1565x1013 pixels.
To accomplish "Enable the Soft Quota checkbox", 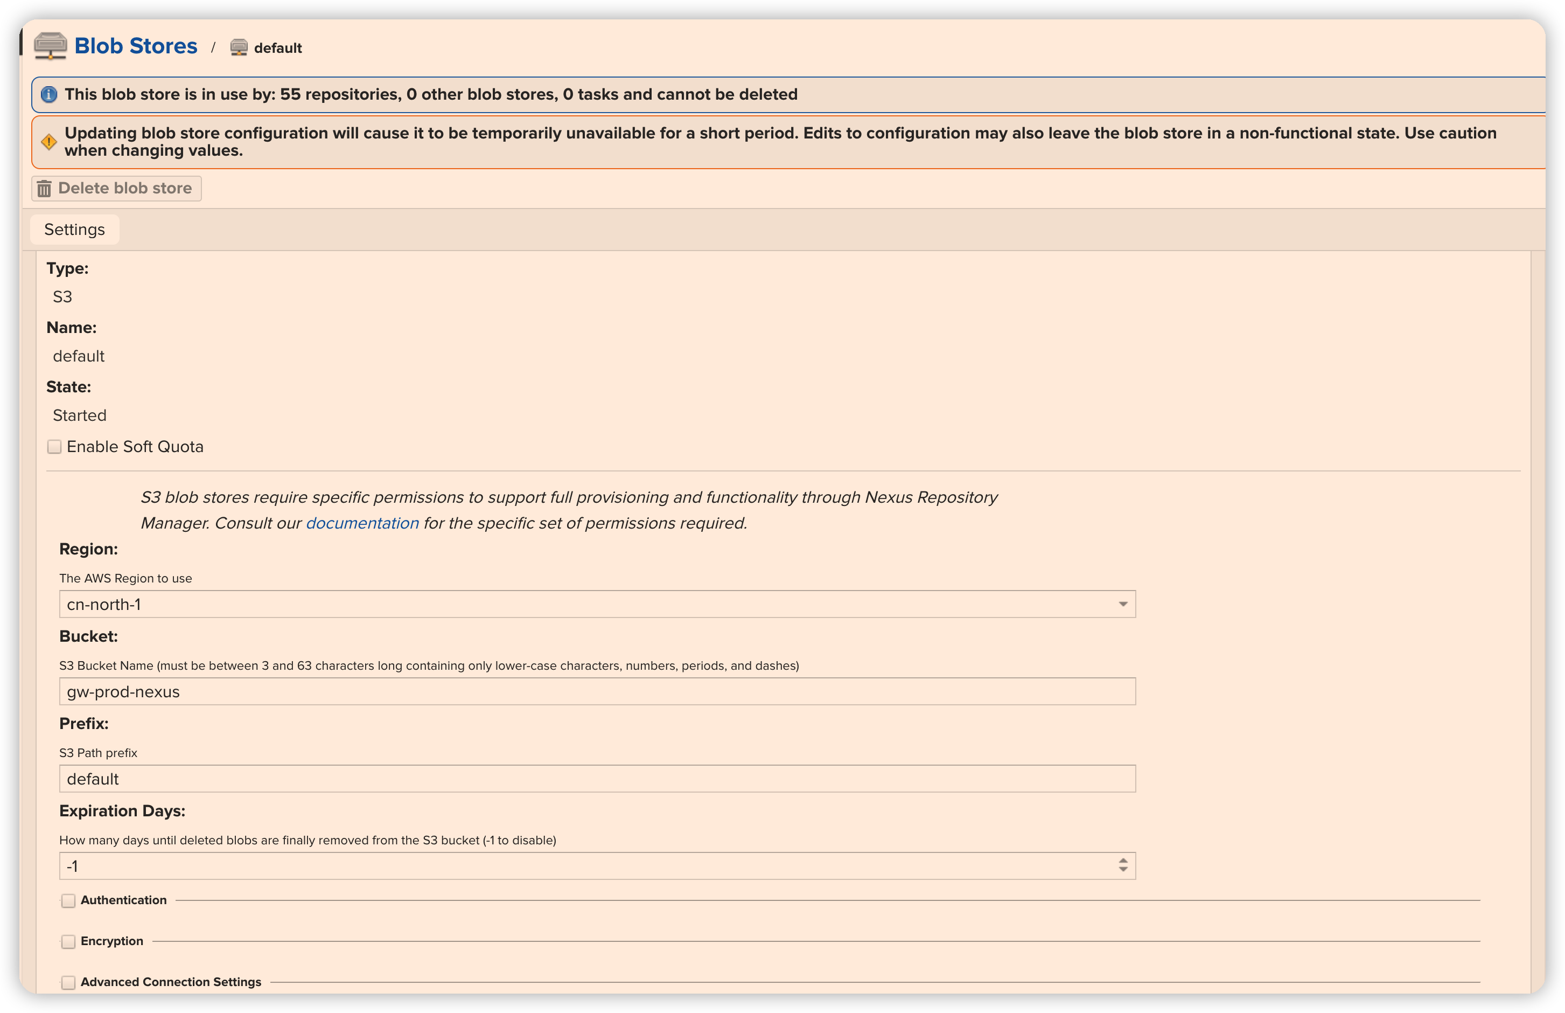I will click(x=54, y=447).
